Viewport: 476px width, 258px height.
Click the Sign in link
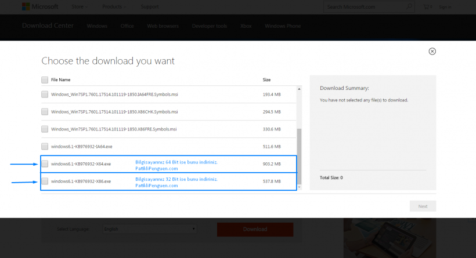pos(445,7)
